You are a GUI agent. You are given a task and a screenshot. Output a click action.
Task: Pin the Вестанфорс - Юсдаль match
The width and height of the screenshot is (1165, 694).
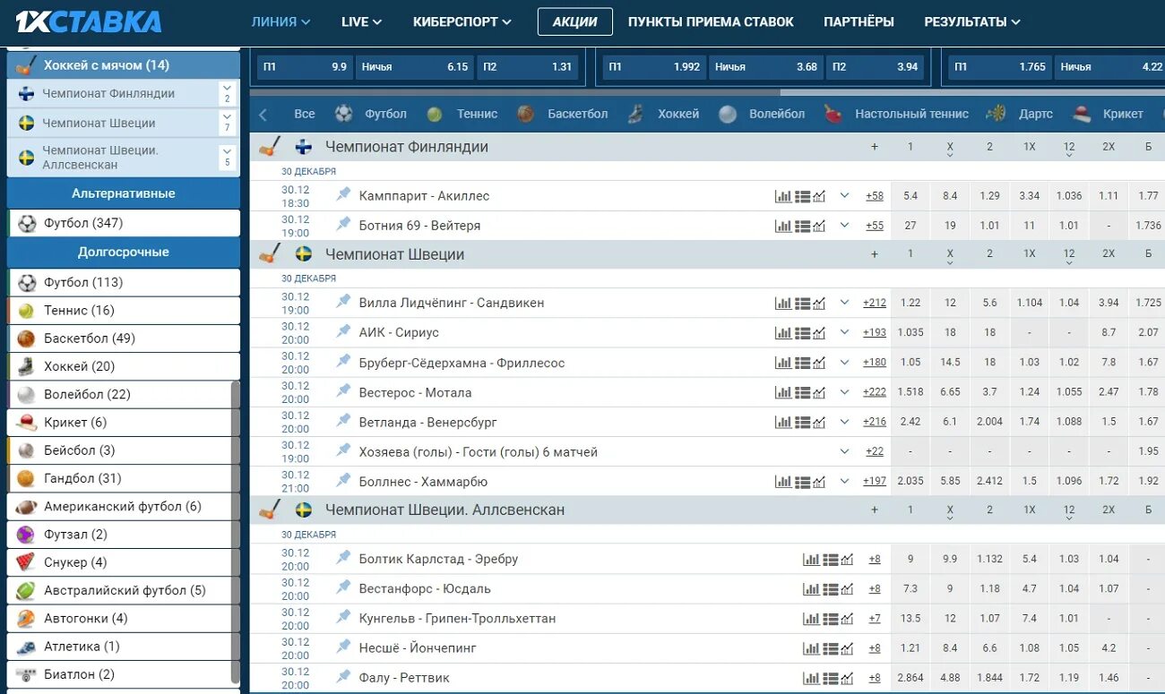point(343,587)
